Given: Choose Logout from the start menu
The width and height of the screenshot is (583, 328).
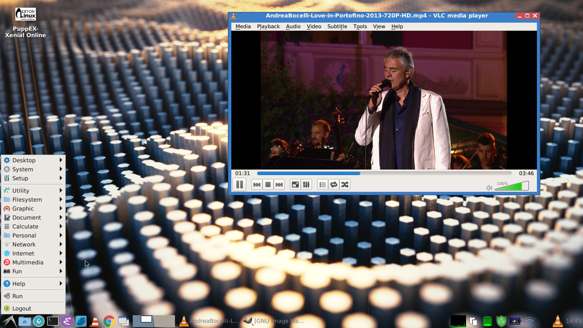Looking at the screenshot, I should tap(33, 308).
